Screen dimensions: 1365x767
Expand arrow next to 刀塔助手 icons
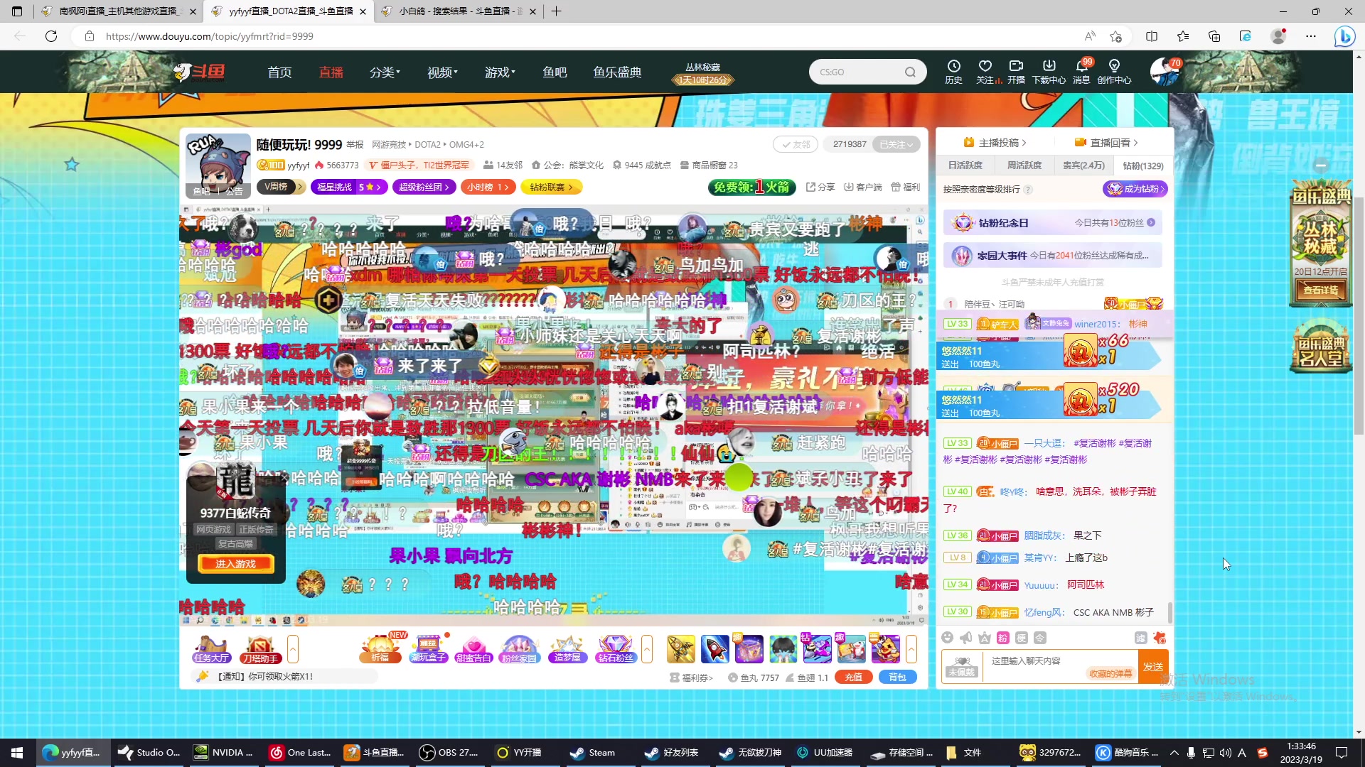pyautogui.click(x=292, y=649)
